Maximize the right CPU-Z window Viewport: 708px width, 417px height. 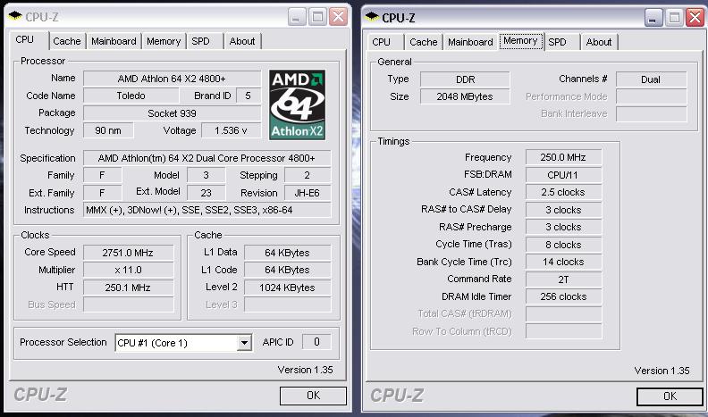click(674, 18)
